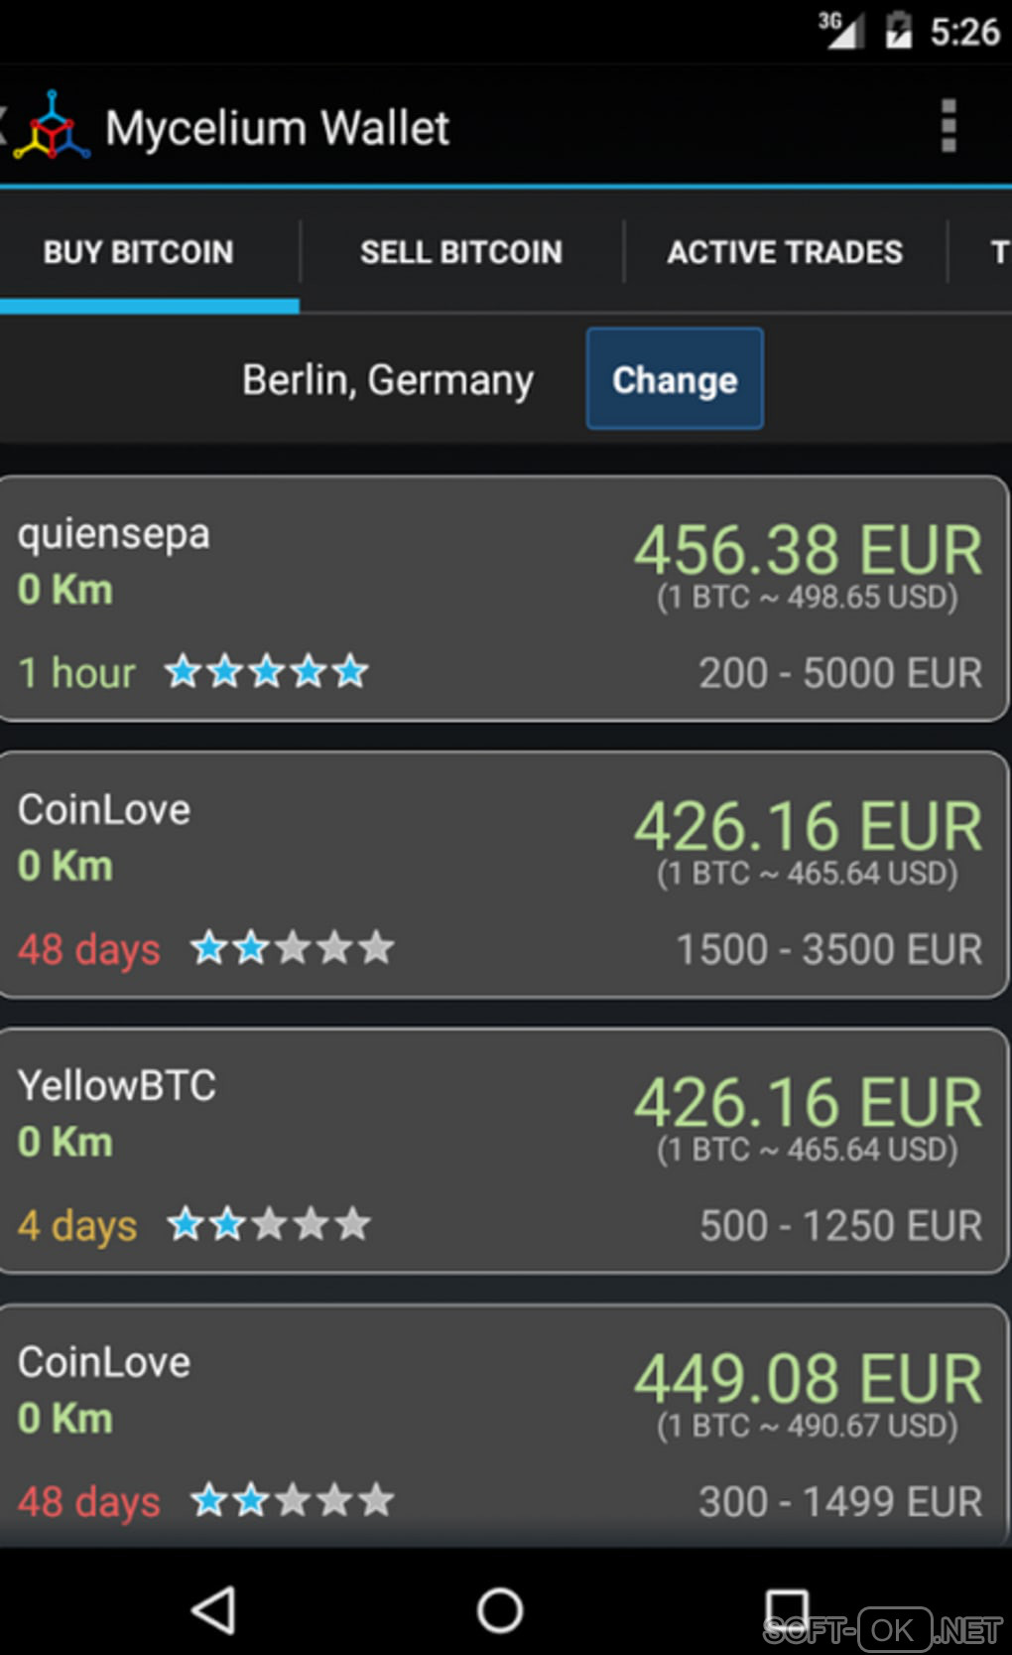This screenshot has height=1655, width=1012.
Task: Tap the recent apps square button
Action: 787,1608
